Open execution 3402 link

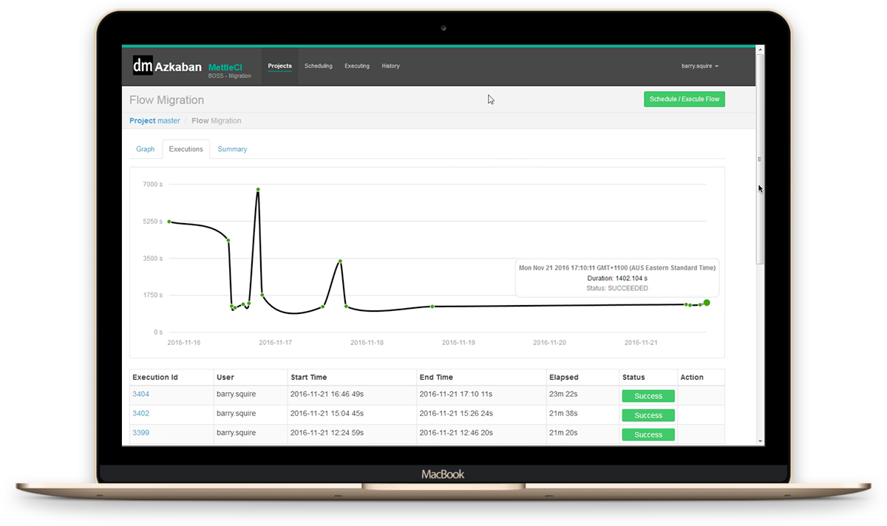point(140,414)
